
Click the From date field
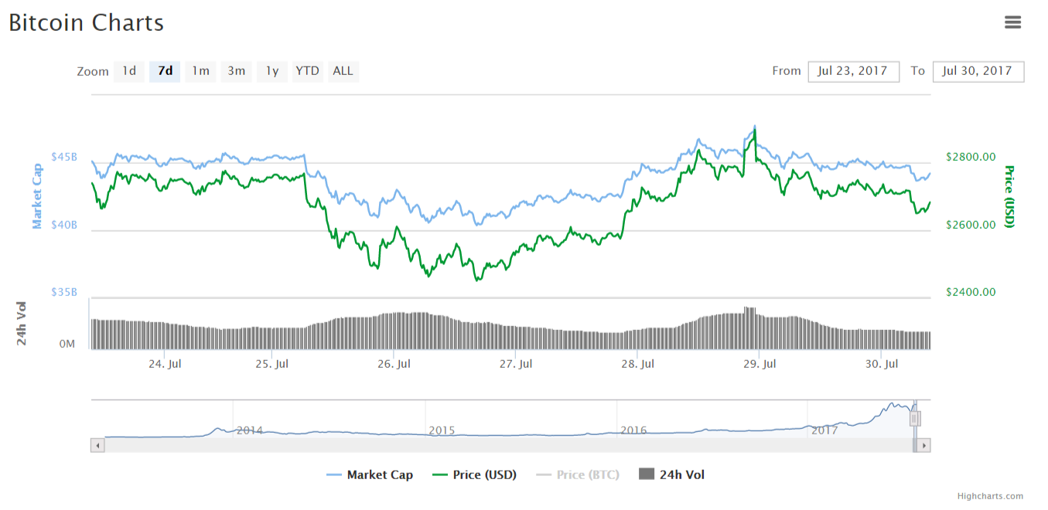click(853, 71)
